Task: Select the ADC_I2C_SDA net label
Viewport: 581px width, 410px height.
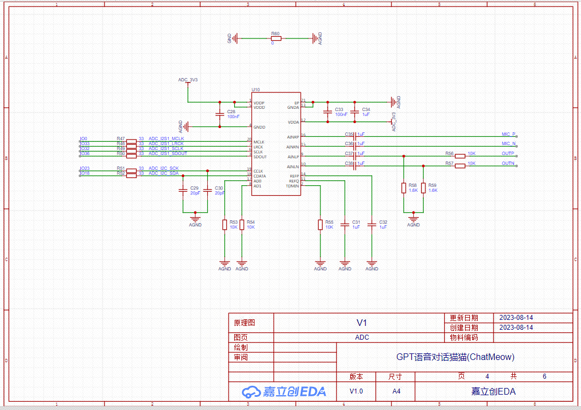Action: click(163, 174)
